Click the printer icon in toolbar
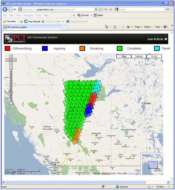Viewport: 175px width, 190px height. tap(128, 27)
